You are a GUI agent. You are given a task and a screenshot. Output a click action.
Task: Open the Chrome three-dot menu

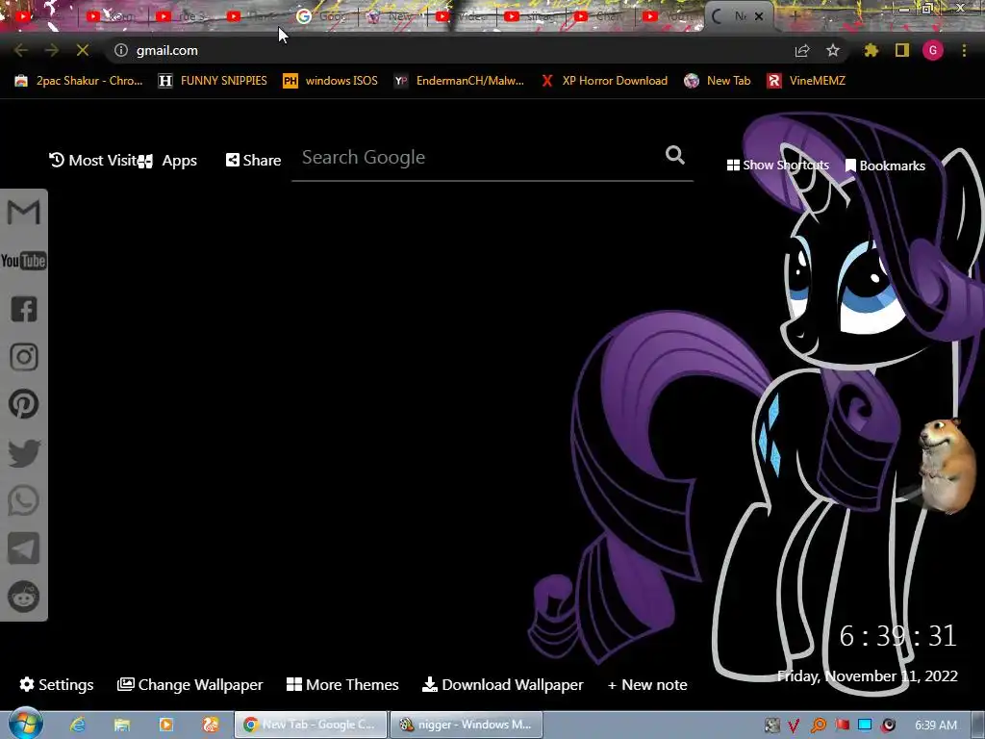tap(964, 50)
